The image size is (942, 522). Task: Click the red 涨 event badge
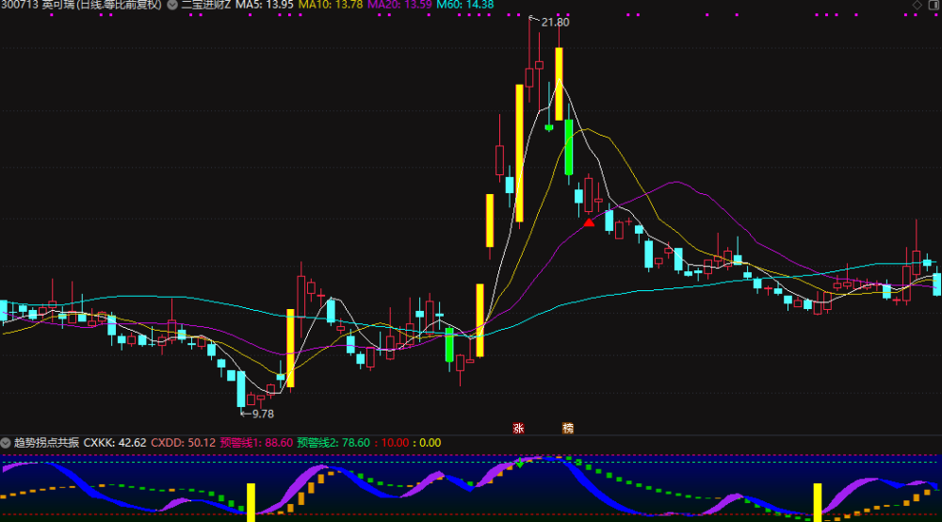(518, 429)
